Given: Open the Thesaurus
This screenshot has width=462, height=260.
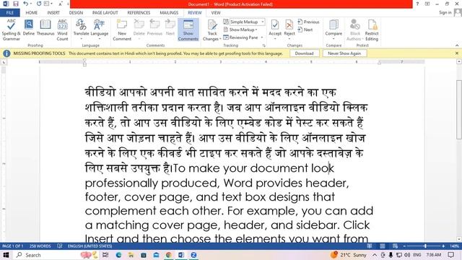Looking at the screenshot, I should coord(45,28).
